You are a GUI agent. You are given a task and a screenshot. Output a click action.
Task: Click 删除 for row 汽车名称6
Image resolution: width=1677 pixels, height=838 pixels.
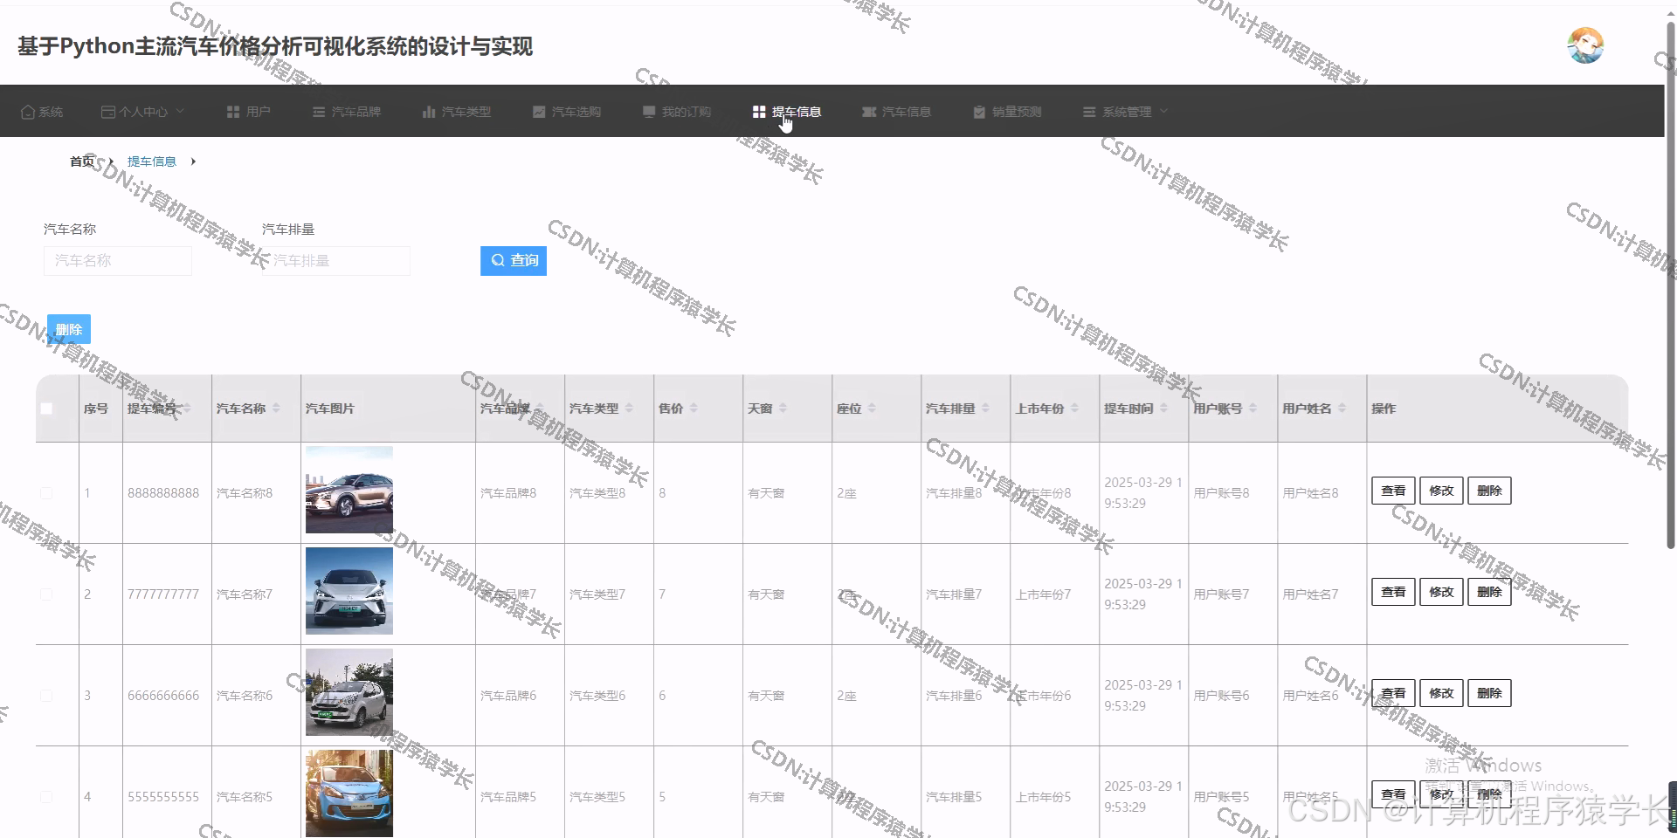point(1489,693)
